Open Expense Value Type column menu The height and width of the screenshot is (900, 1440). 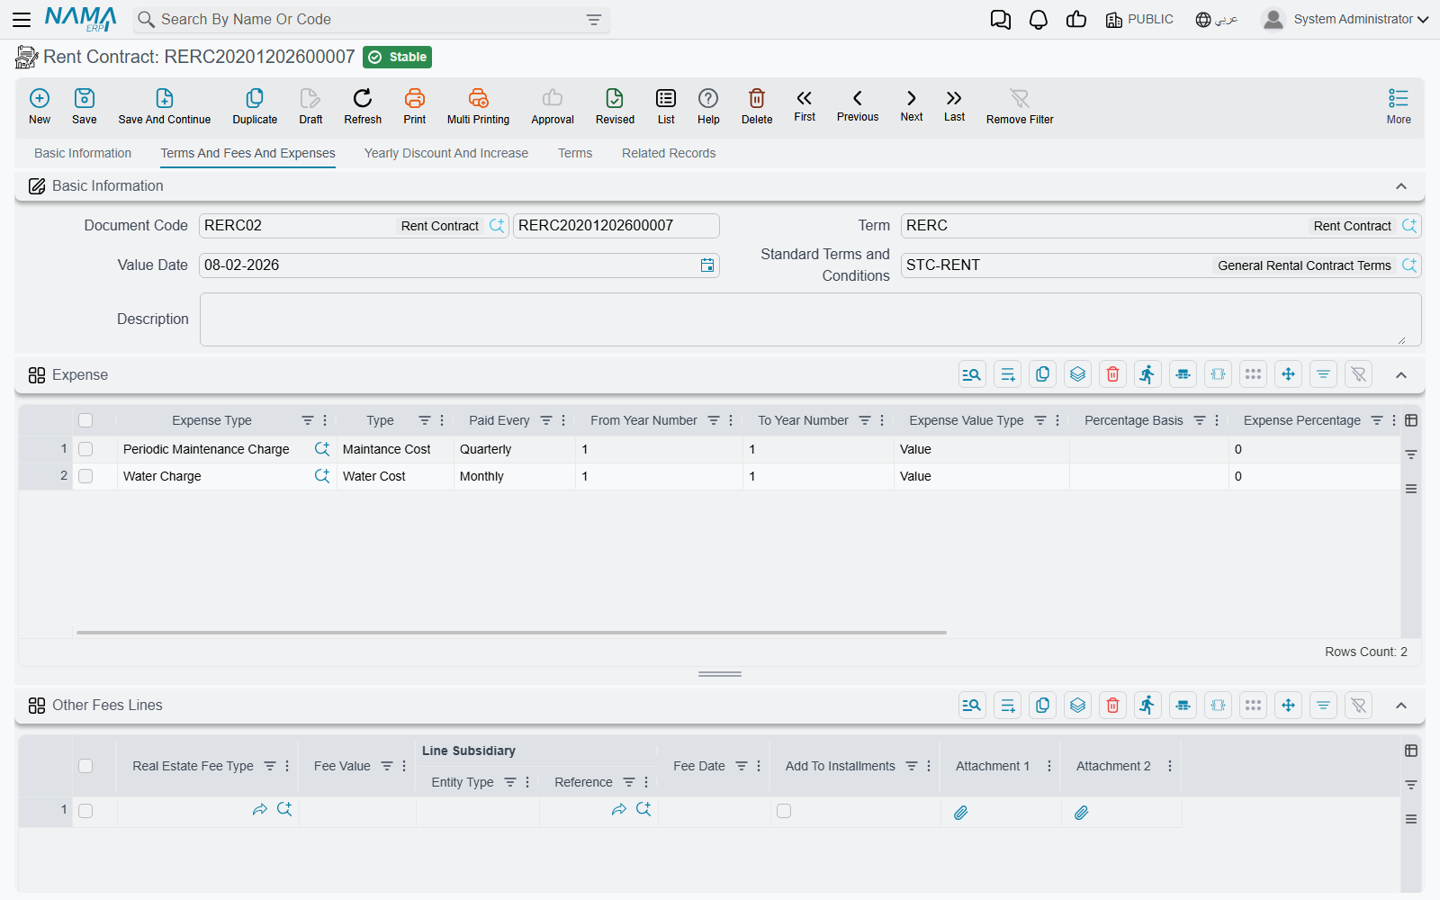(1057, 420)
